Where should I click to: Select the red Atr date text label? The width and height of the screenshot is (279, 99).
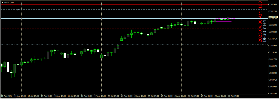click(x=260, y=22)
